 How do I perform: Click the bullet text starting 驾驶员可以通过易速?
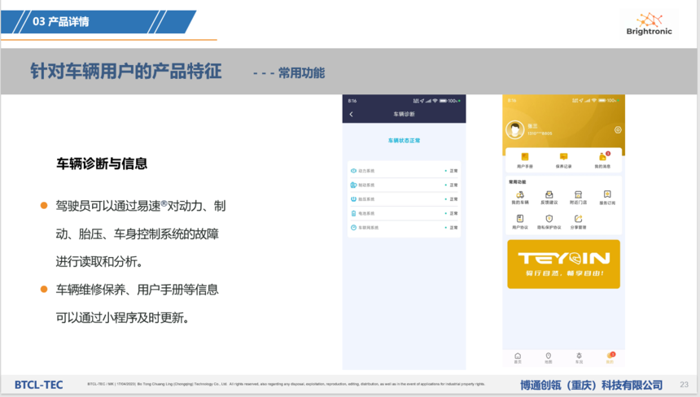tap(141, 233)
